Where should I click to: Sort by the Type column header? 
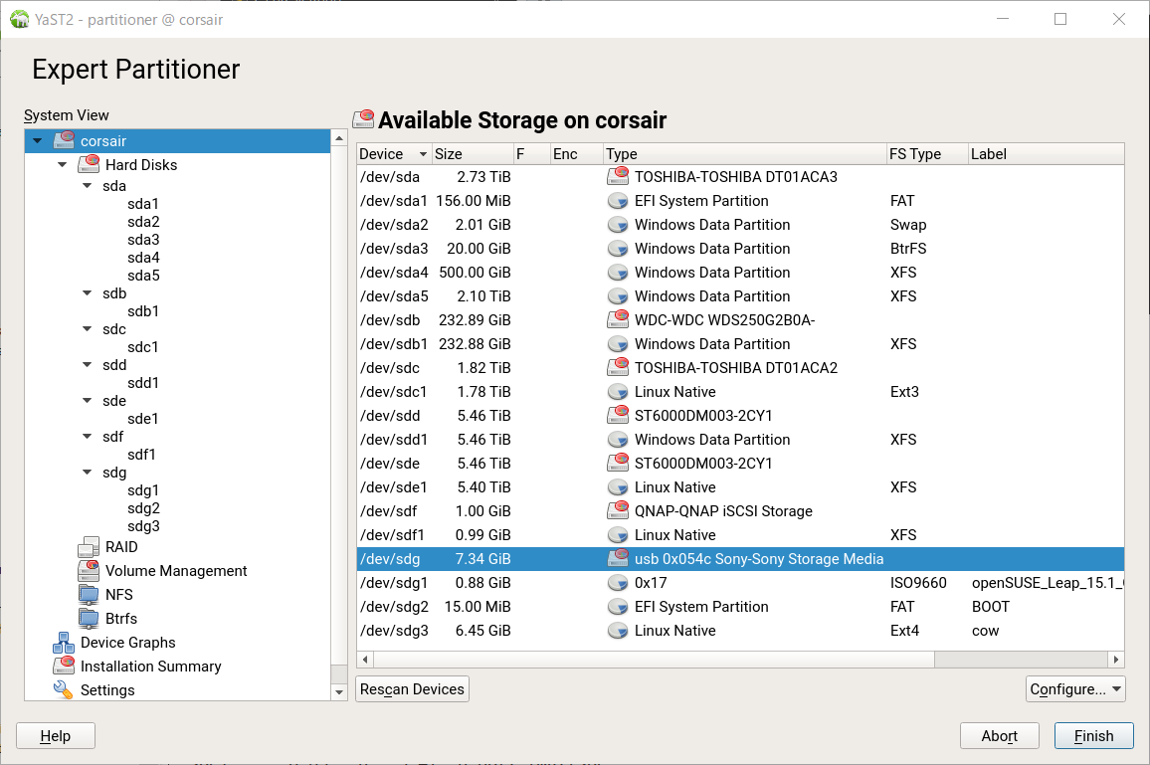click(x=744, y=154)
